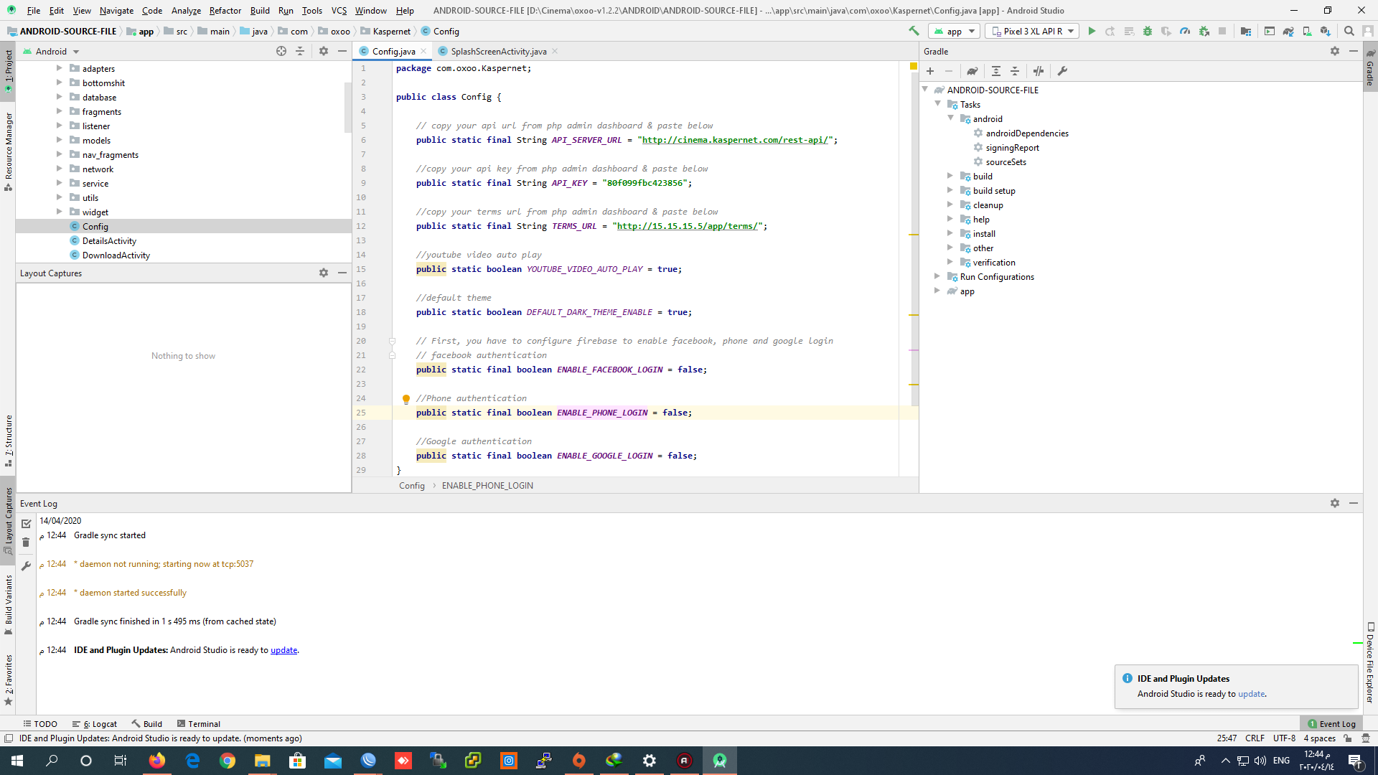Open the device selector for Pixel 3 XL
1378x775 pixels.
1031,31
